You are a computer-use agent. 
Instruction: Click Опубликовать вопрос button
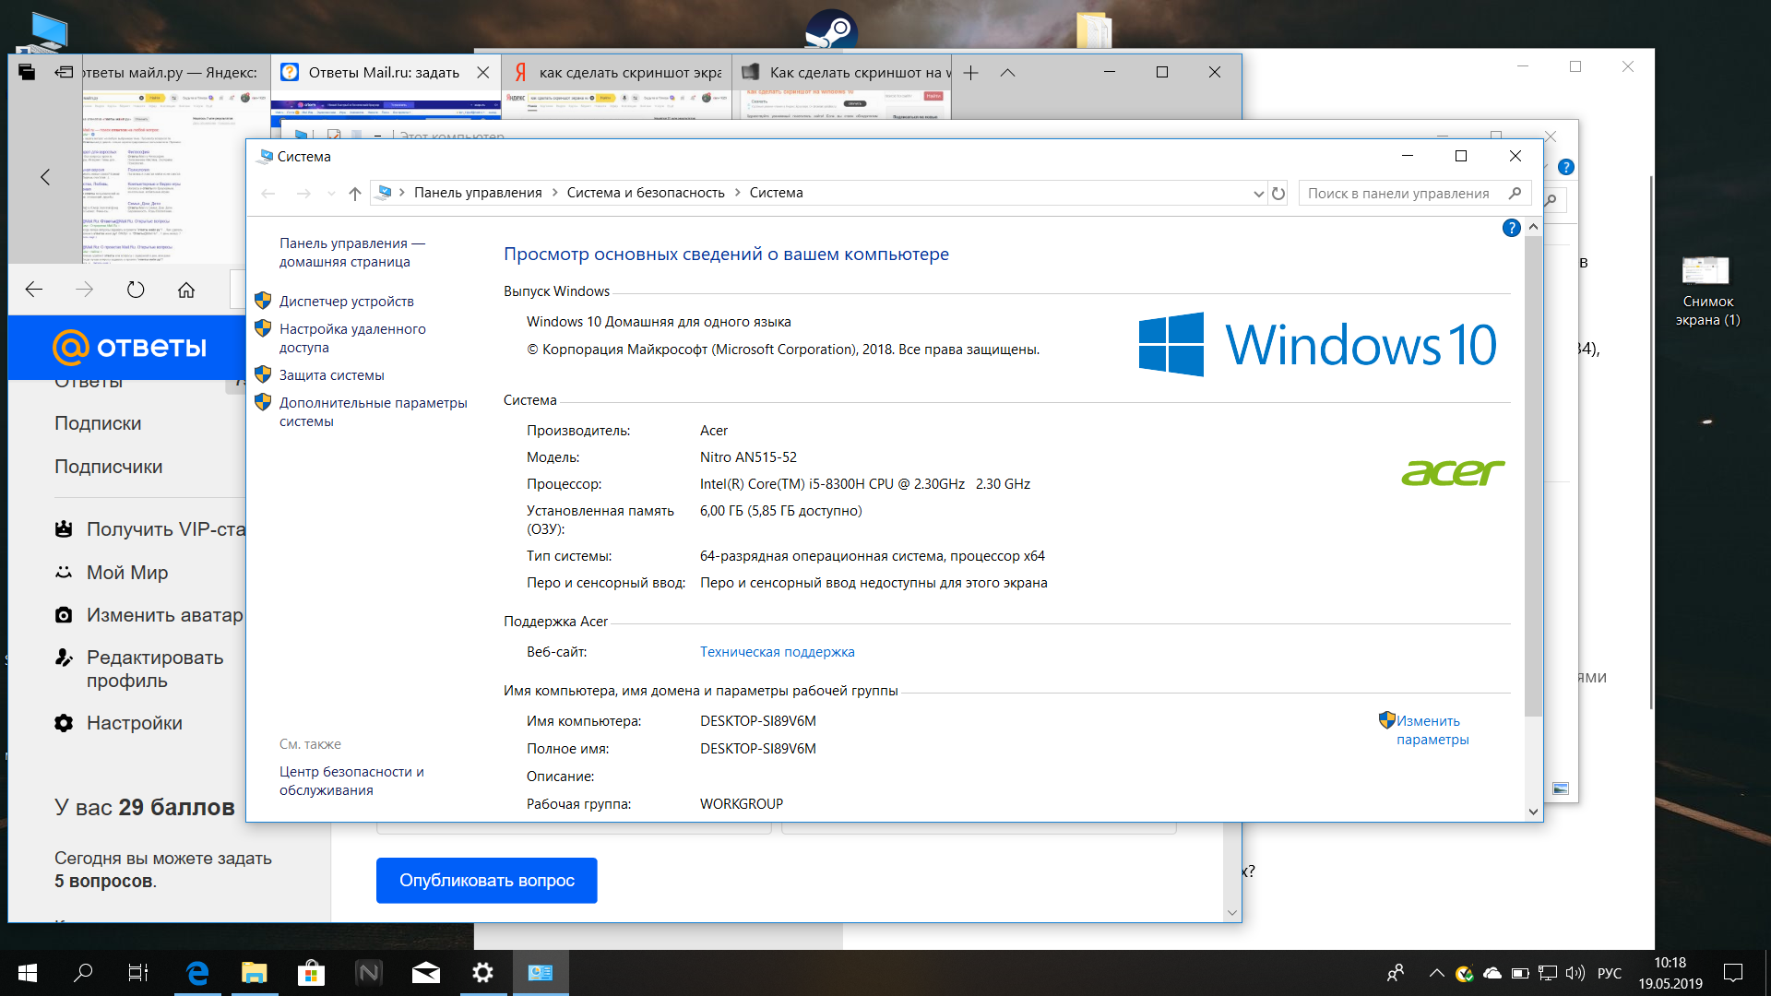tap(487, 881)
